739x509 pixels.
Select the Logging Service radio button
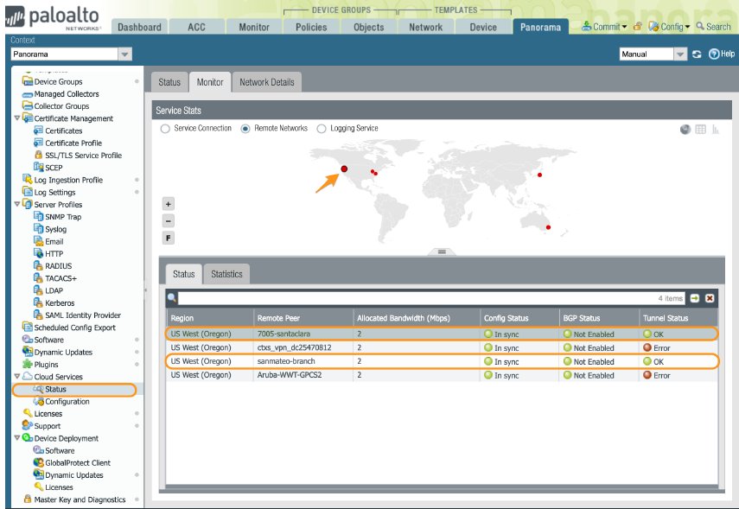coord(322,129)
